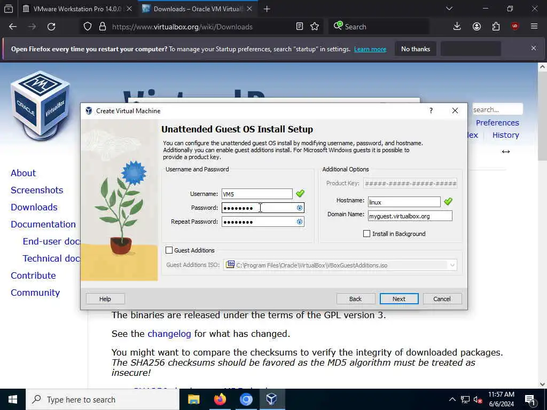Open the History link on the webpage
The height and width of the screenshot is (410, 547).
click(505, 135)
